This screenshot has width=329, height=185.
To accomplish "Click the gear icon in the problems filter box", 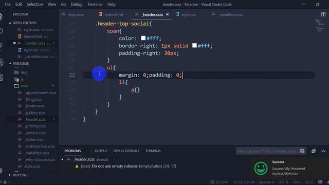I will (x=302, y=151).
